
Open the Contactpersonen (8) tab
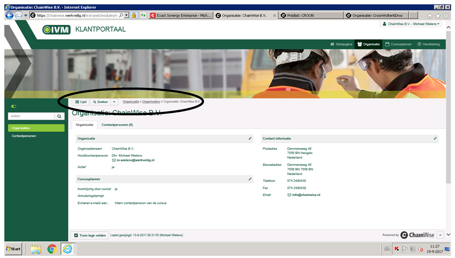pyautogui.click(x=117, y=125)
